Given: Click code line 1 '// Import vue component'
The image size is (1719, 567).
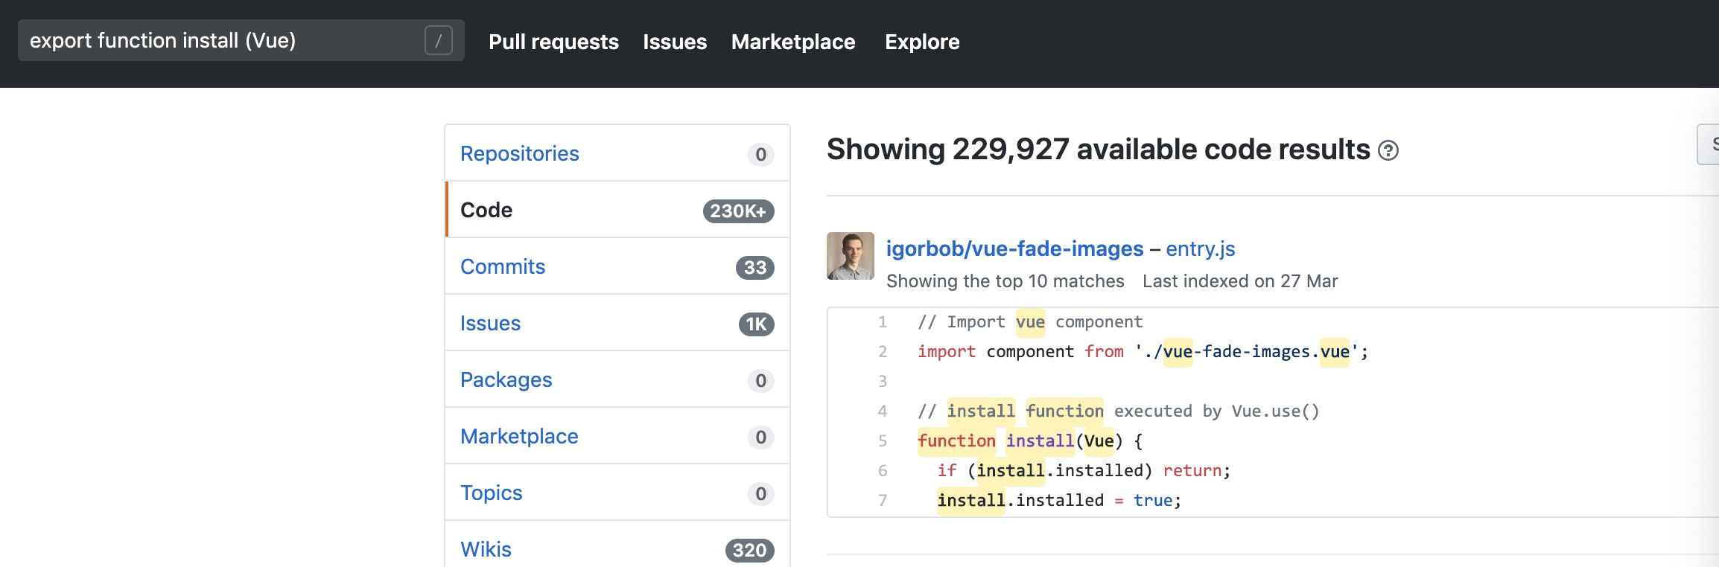Looking at the screenshot, I should click(1030, 322).
